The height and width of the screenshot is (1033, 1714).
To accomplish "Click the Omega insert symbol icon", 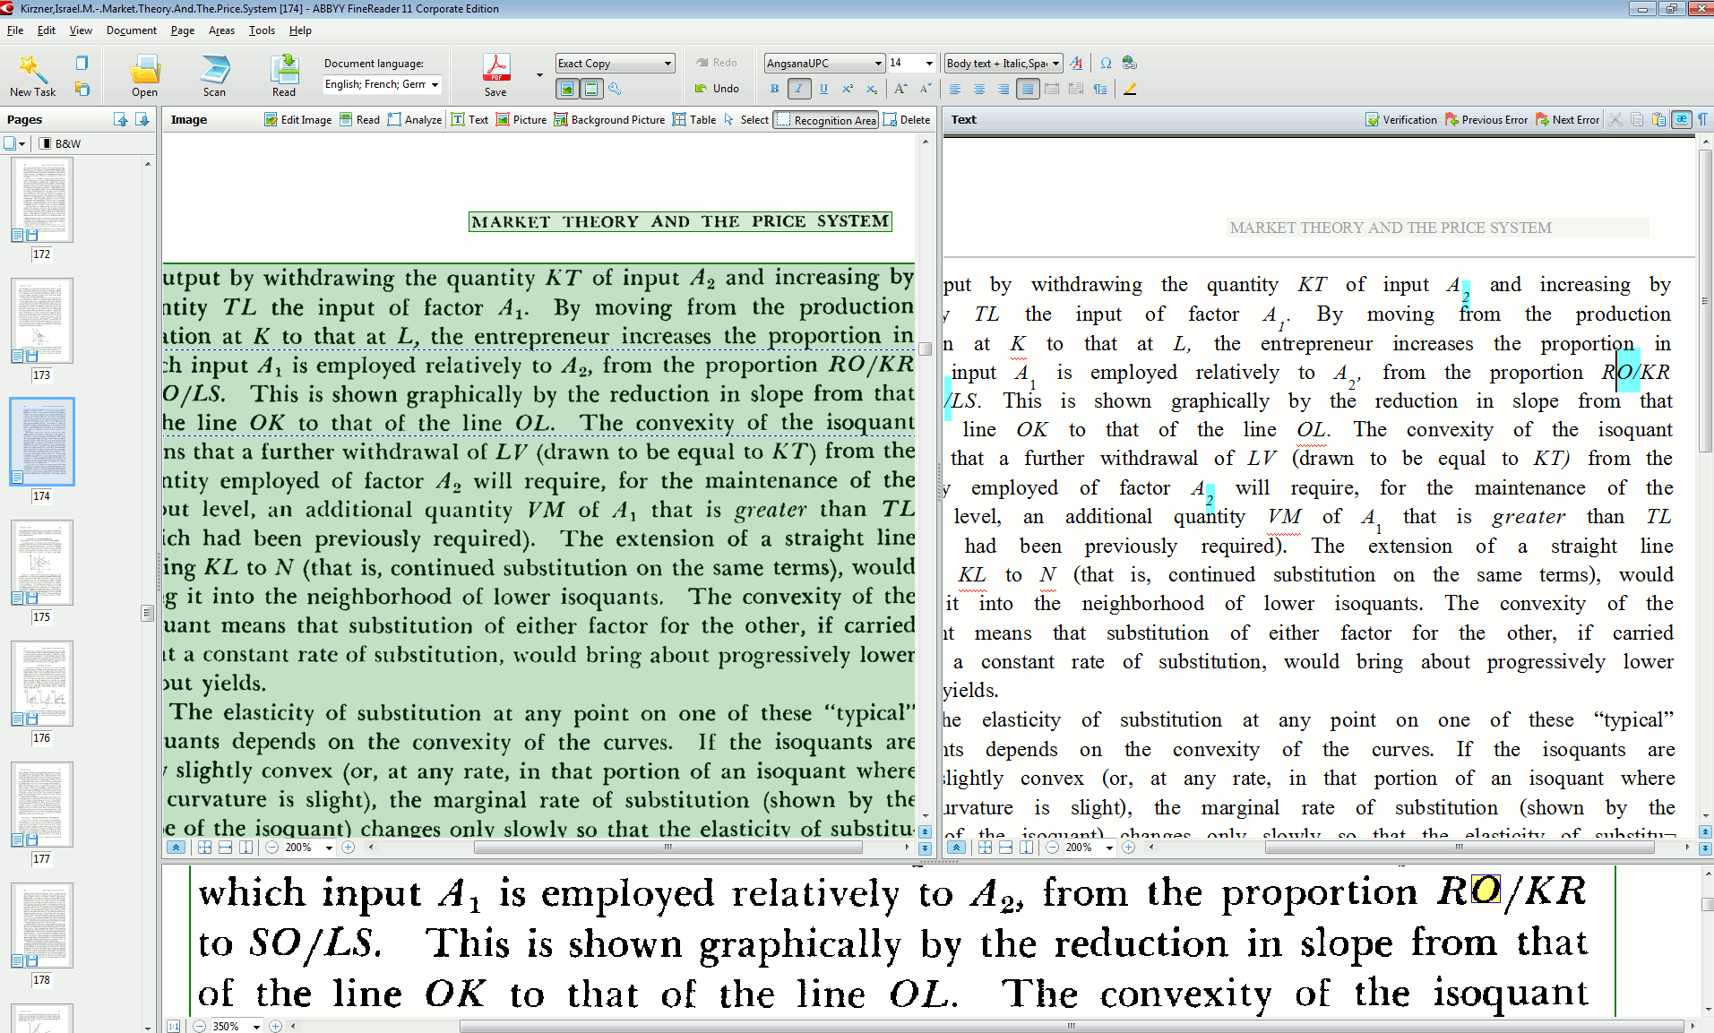I will 1106,63.
